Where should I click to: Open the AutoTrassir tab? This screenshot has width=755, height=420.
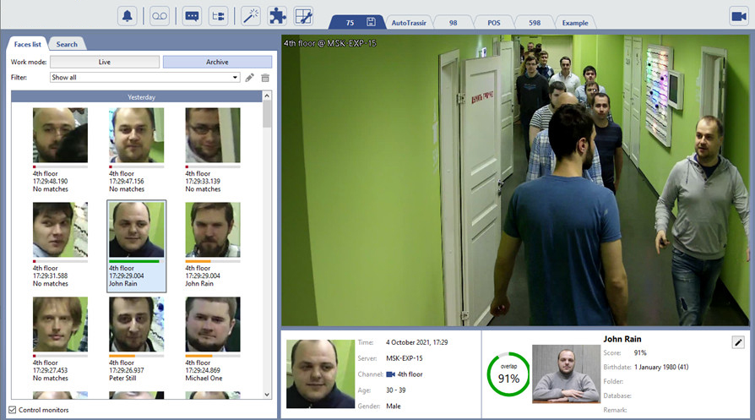pyautogui.click(x=410, y=23)
